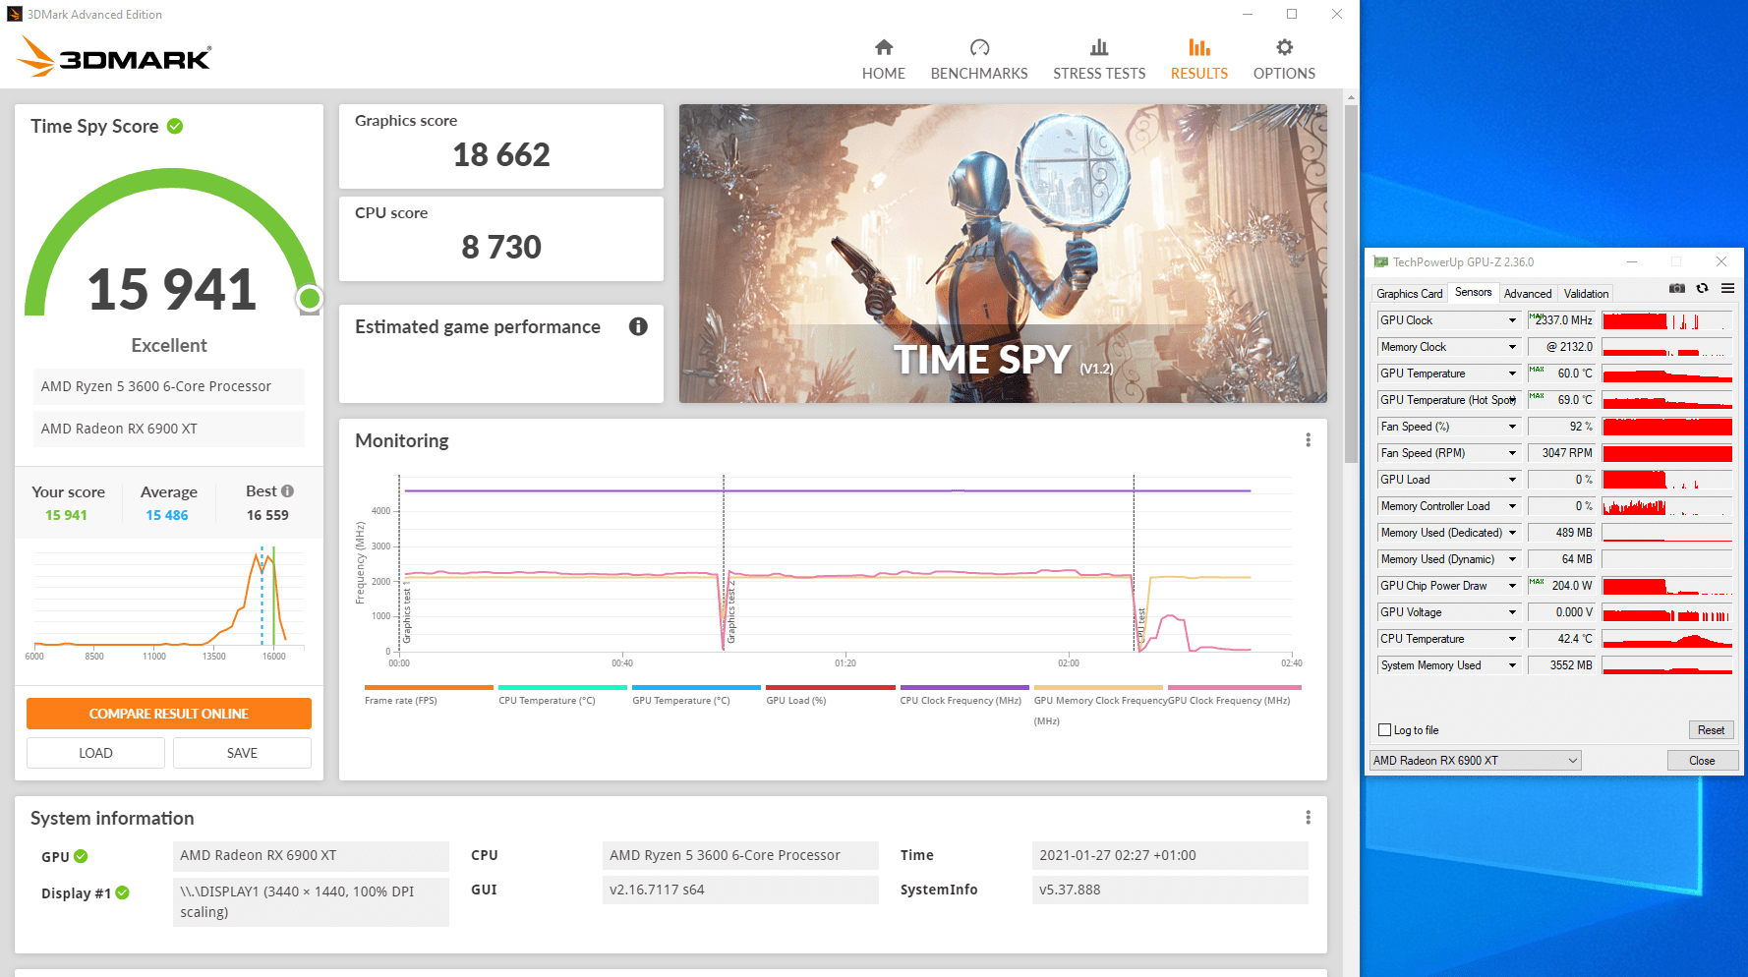Click the Time Spy Score green checkmark

[x=175, y=126]
